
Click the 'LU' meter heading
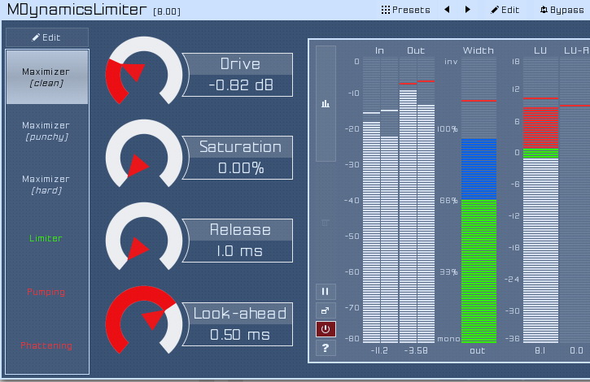click(540, 50)
